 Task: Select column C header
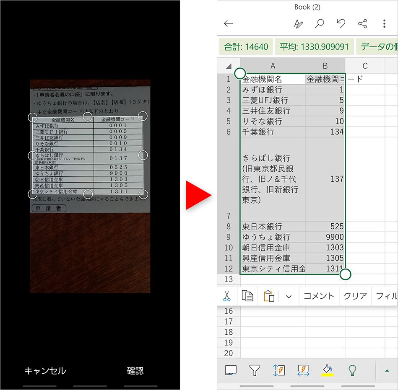[365, 66]
